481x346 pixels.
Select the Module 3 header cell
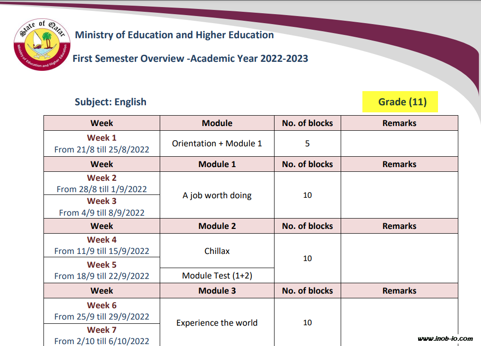(x=217, y=291)
